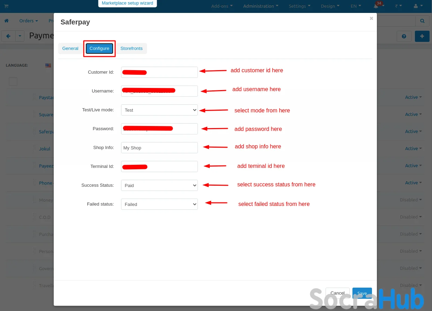Open the notifications bell icon
The height and width of the screenshot is (311, 432).
(377, 6)
